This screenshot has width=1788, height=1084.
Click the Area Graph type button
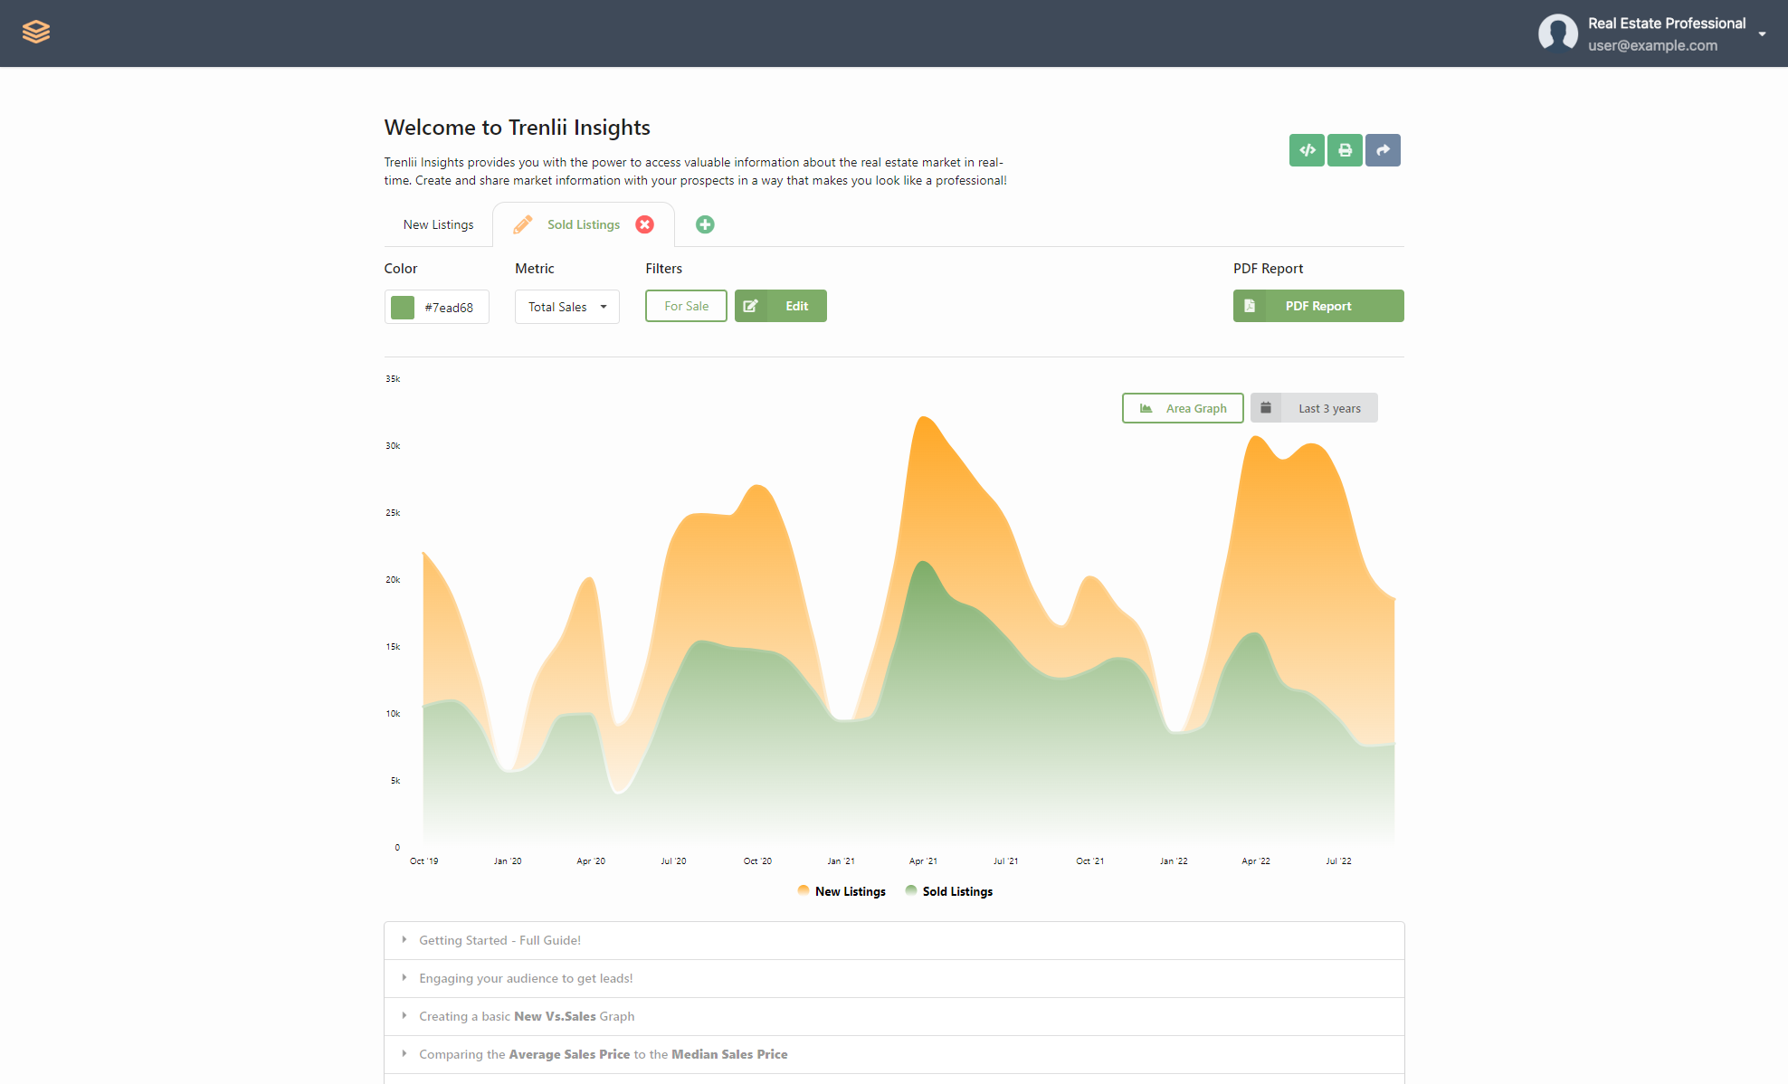[1183, 408]
